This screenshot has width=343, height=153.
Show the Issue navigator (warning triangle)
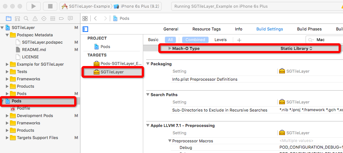35,18
